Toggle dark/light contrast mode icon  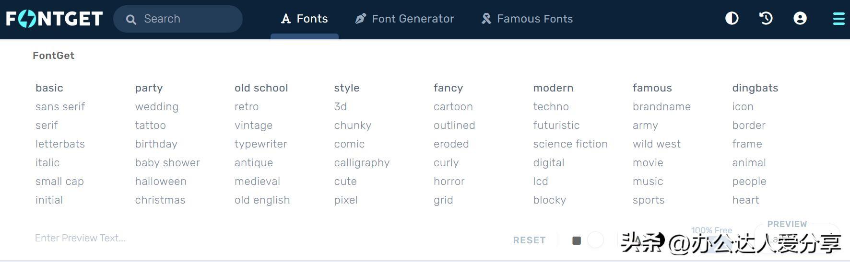point(732,19)
